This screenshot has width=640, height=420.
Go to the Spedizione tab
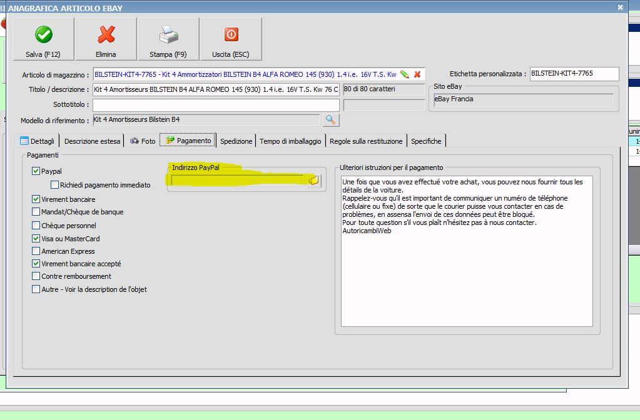[x=236, y=141]
